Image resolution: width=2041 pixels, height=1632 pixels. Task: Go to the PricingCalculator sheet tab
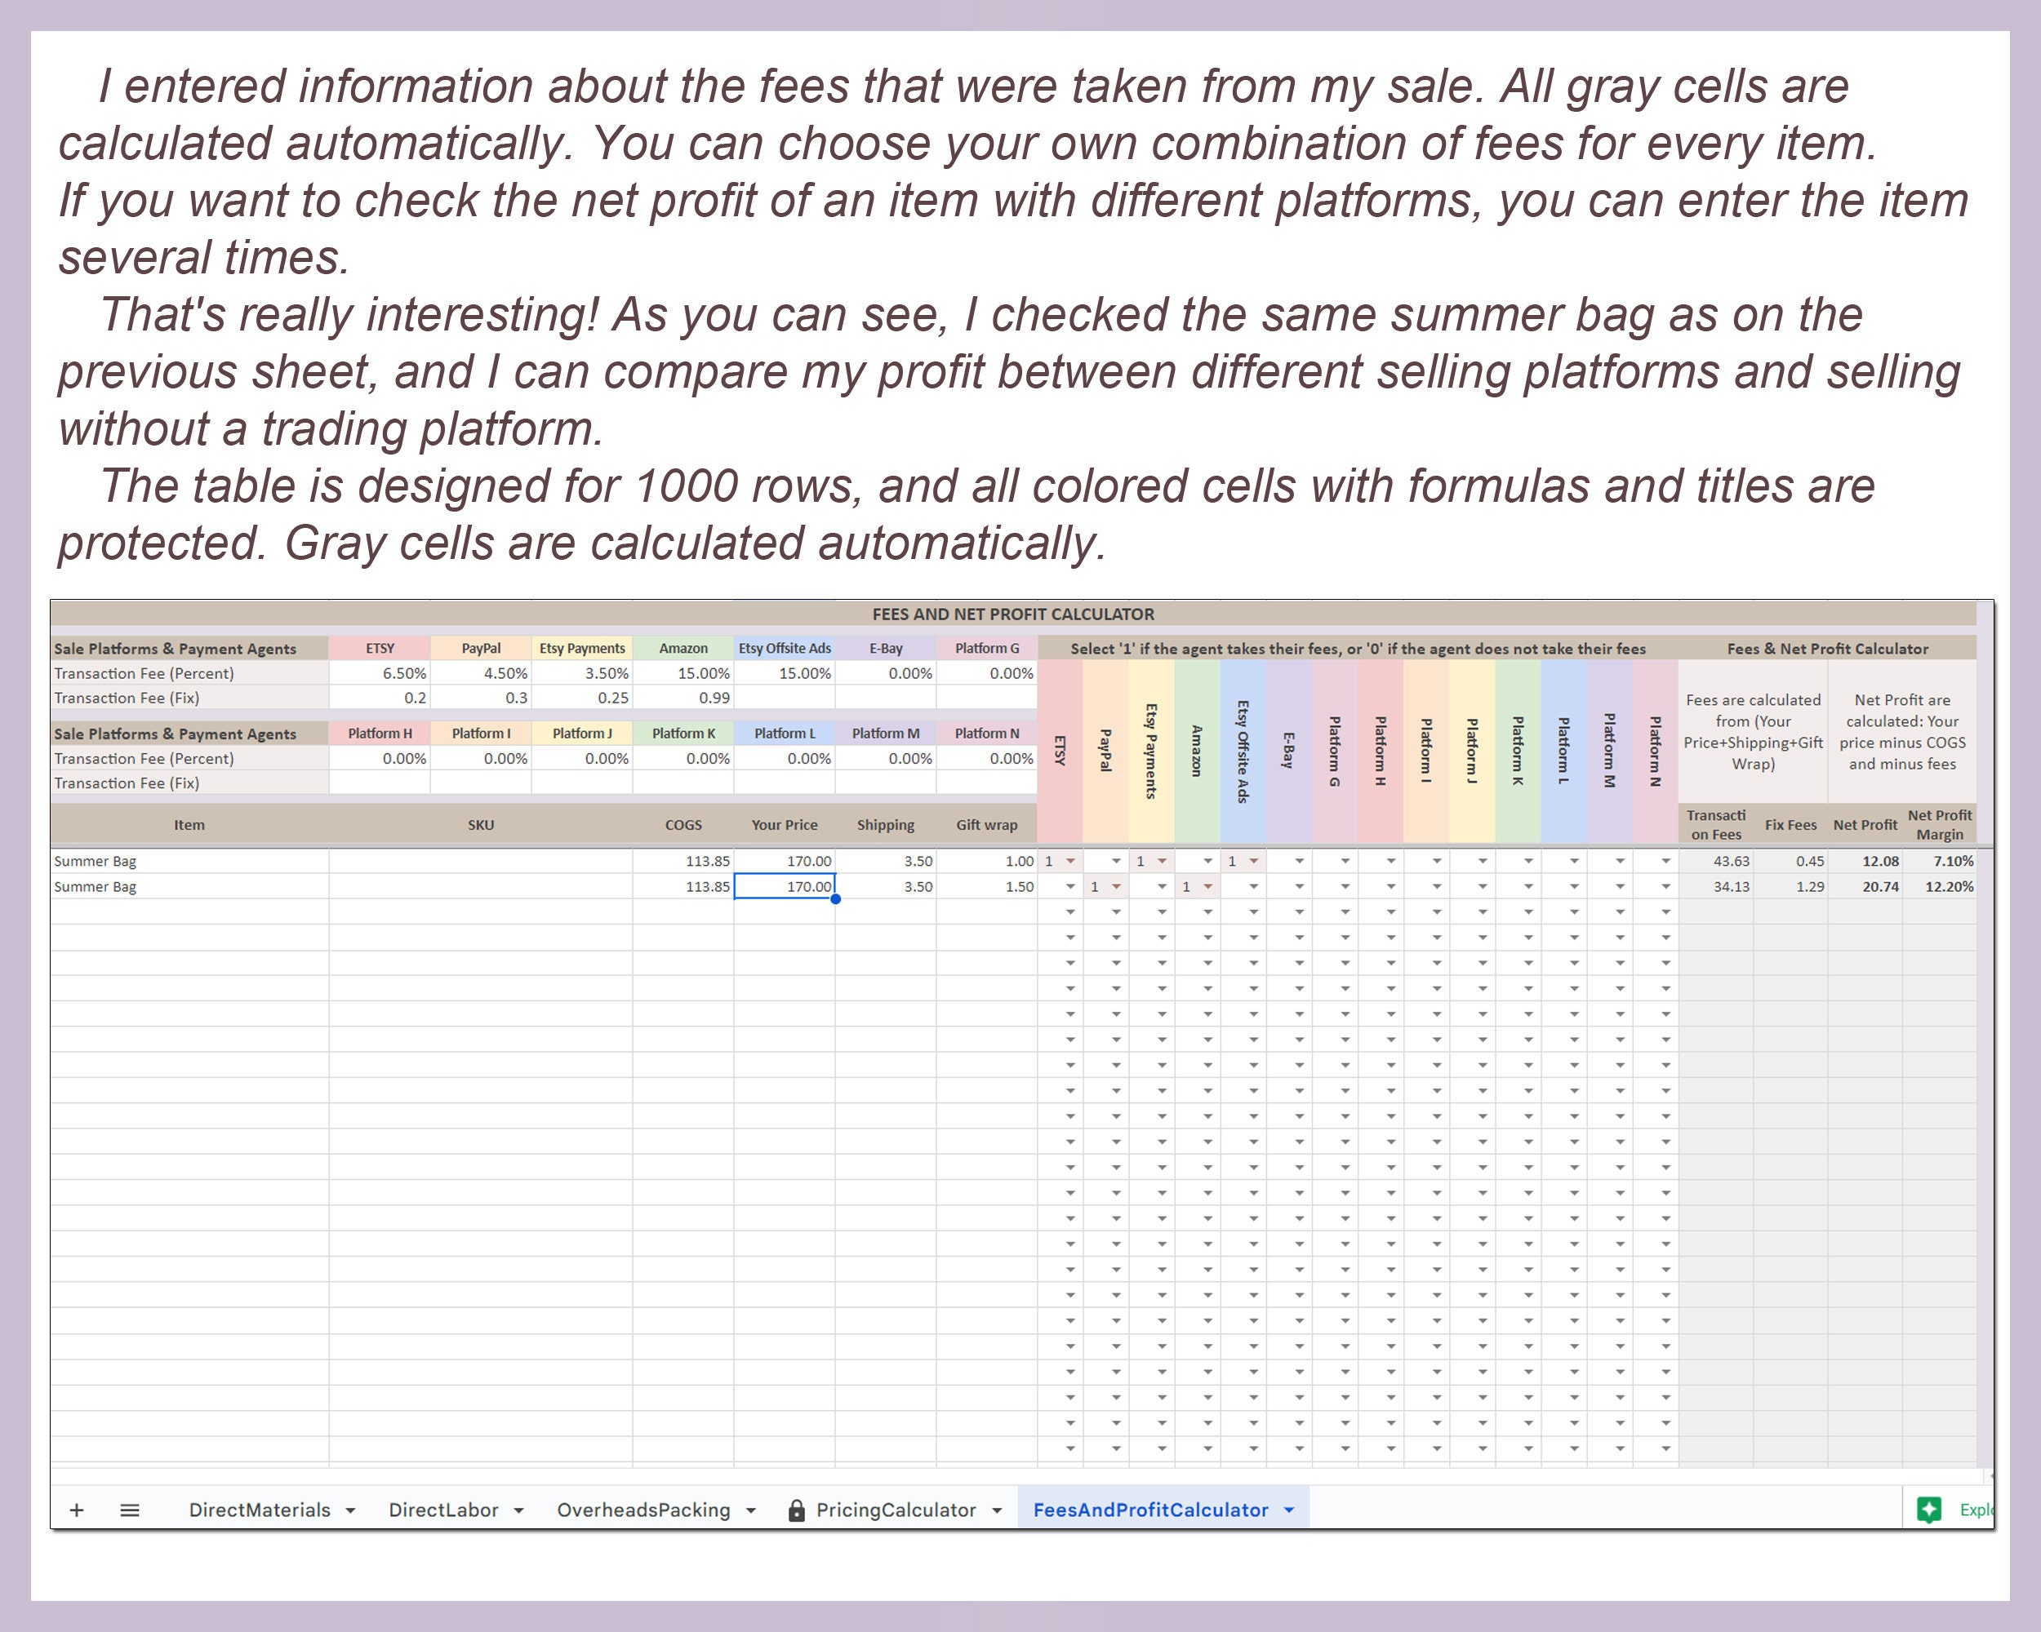coord(896,1510)
